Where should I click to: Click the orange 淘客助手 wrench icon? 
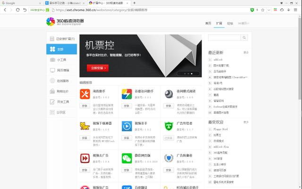[85, 94]
